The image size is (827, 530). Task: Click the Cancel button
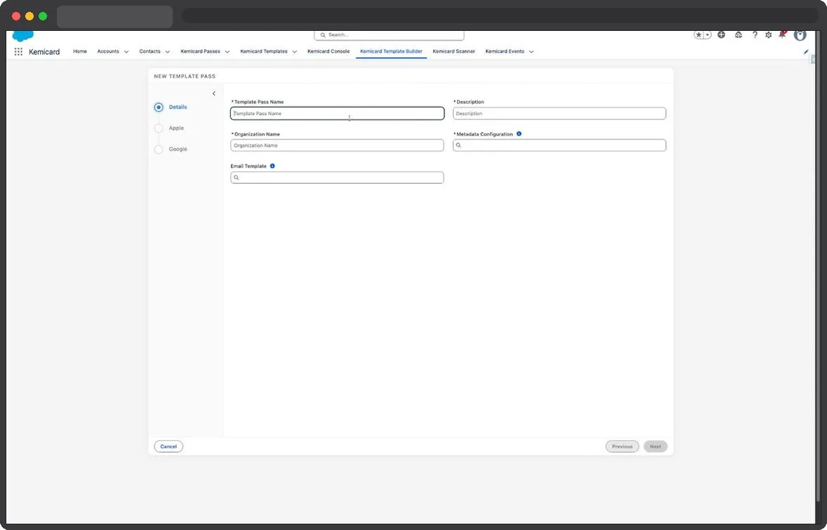(168, 446)
